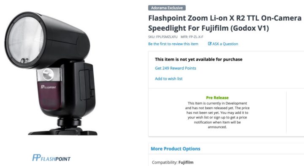
Task: Click the FP logo icon in brand mark
Action: [36, 158]
